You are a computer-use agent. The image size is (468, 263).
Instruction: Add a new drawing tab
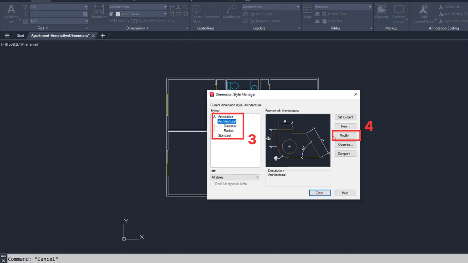click(x=103, y=35)
